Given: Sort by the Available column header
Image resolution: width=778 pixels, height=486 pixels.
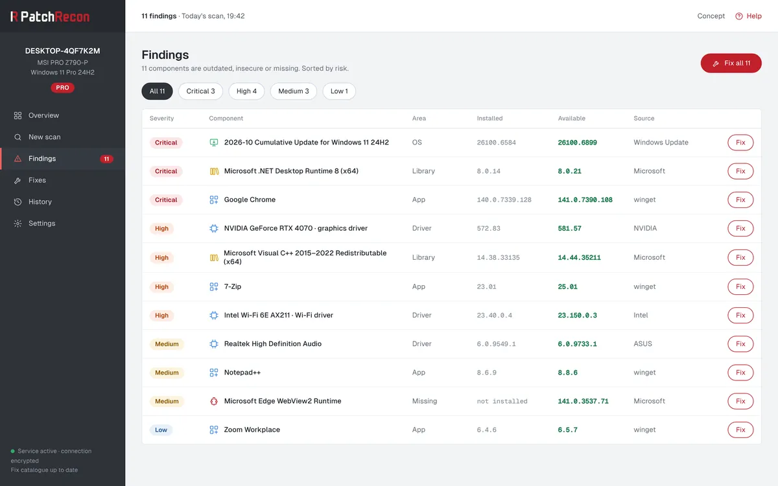Looking at the screenshot, I should 572,119.
